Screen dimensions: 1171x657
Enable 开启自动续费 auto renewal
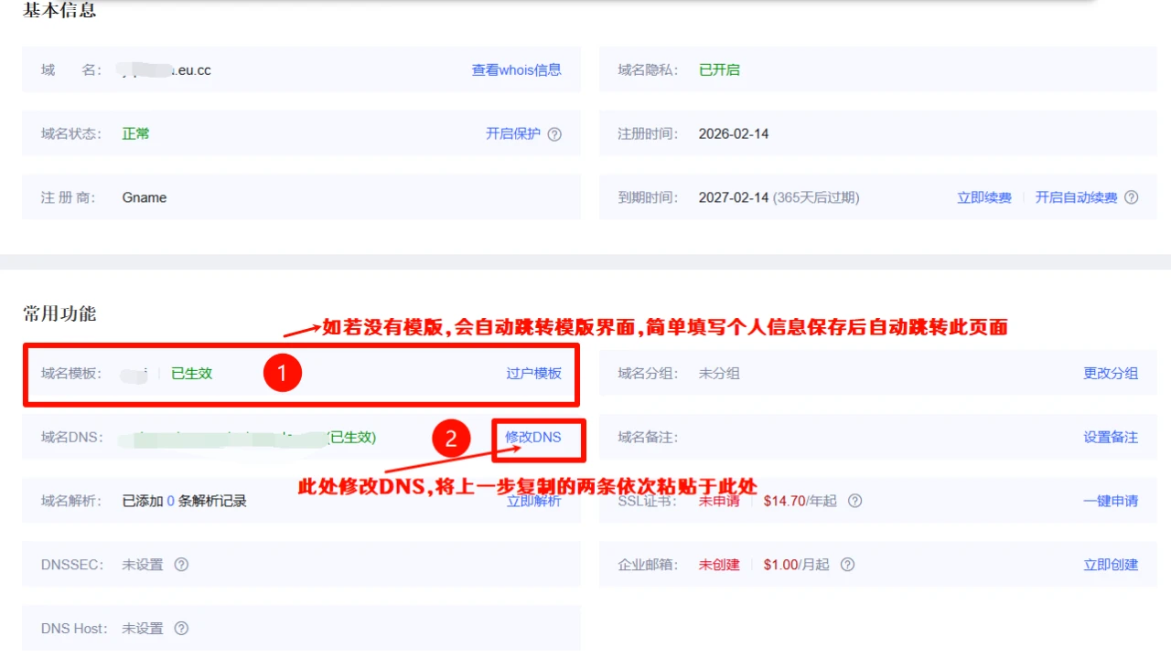point(1076,197)
